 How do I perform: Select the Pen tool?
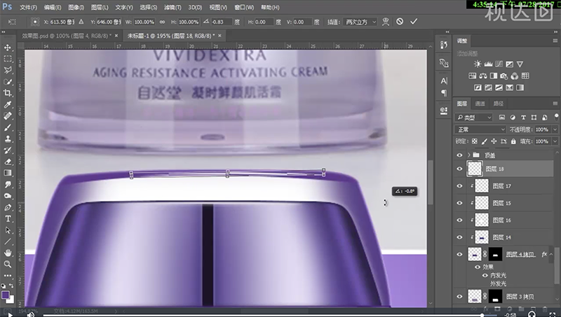tap(8, 207)
